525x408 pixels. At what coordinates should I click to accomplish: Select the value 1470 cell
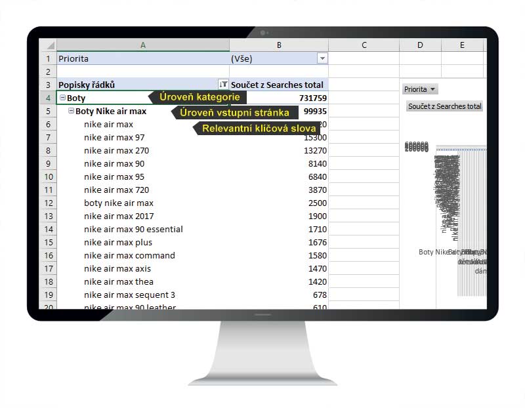pos(279,268)
